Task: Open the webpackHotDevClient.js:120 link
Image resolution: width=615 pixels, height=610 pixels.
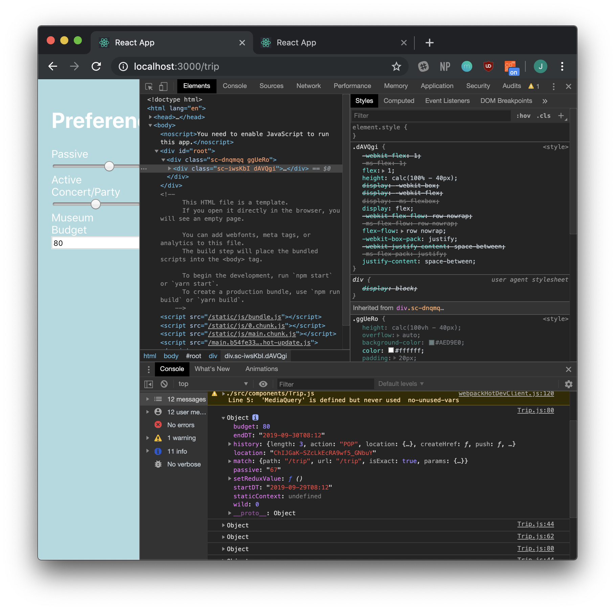Action: 506,394
